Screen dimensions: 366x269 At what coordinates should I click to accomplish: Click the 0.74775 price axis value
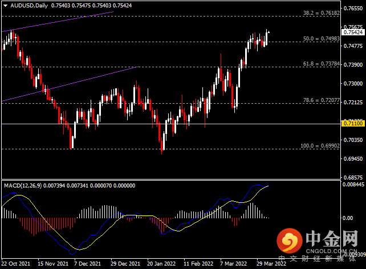coord(353,46)
